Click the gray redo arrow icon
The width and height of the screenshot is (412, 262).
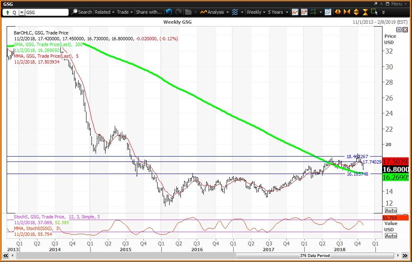[179, 12]
